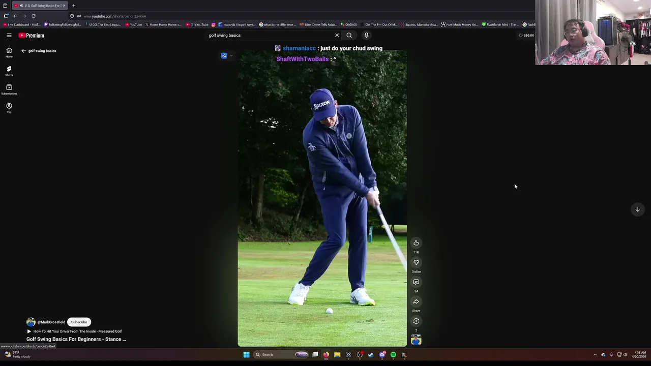
Task: Select the Golf Swing Basics browser tab
Action: pos(40,6)
